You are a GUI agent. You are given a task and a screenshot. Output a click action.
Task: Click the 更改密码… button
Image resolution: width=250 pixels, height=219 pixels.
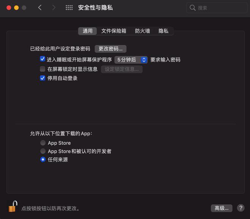point(110,49)
